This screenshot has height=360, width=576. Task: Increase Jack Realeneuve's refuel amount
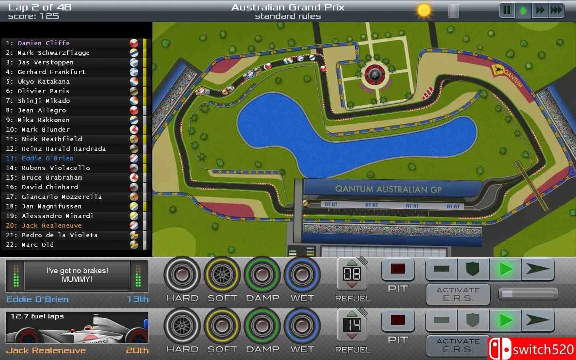tap(352, 314)
